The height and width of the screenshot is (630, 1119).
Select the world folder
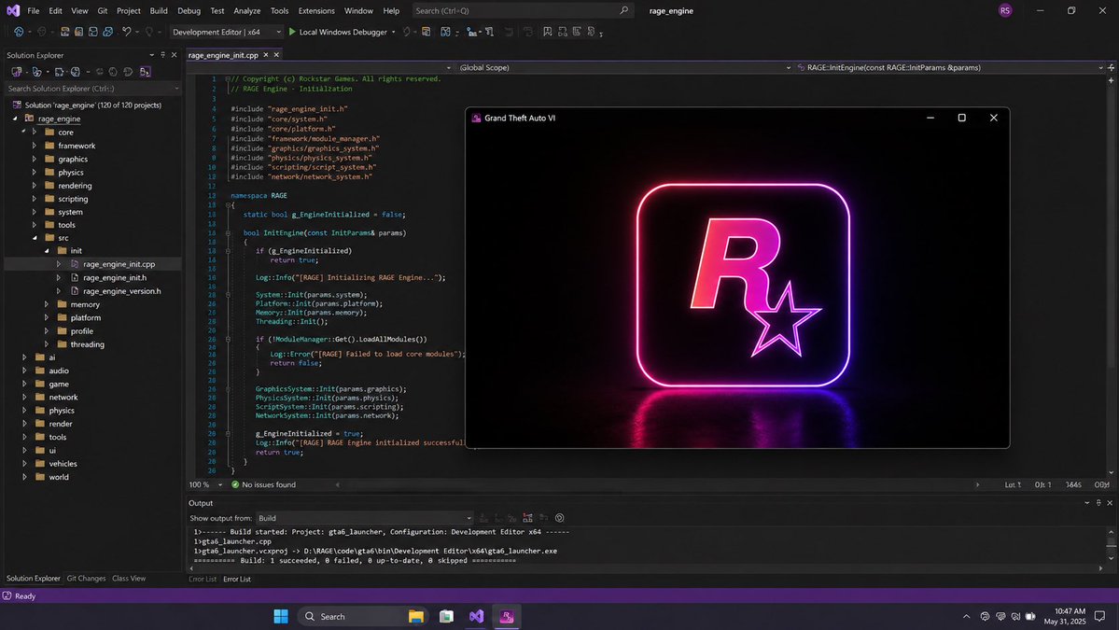point(59,477)
